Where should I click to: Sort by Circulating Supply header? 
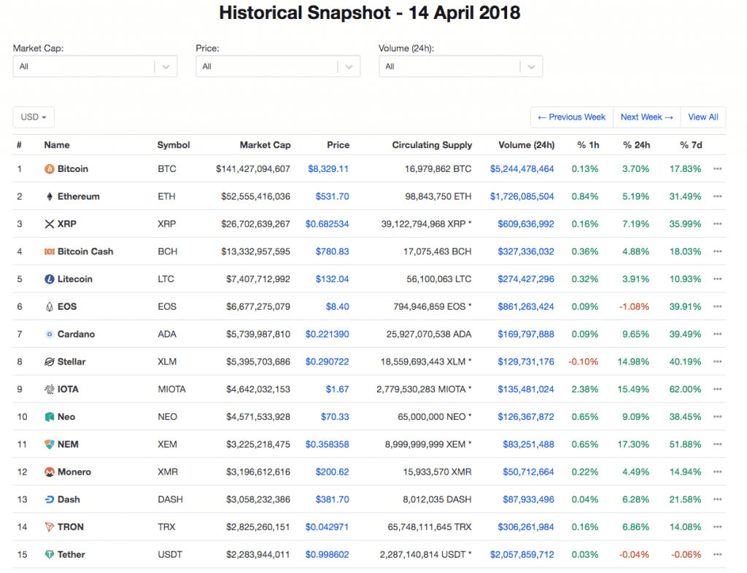pyautogui.click(x=432, y=145)
